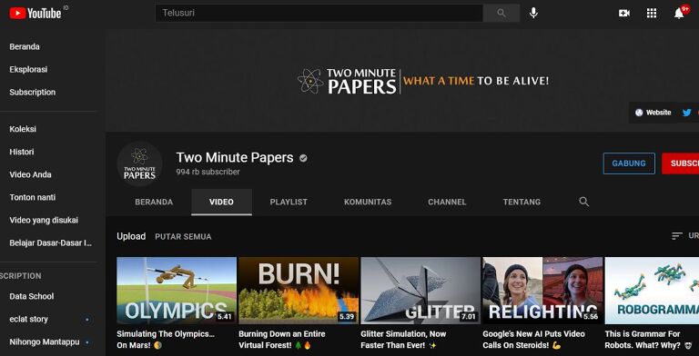Image resolution: width=699 pixels, height=356 pixels.
Task: Open Tonton nanti in the sidebar
Action: tap(33, 197)
